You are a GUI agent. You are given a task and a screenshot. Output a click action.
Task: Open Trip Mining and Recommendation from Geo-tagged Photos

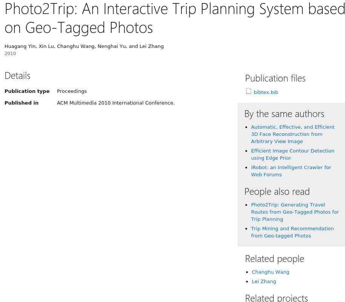coord(293,232)
